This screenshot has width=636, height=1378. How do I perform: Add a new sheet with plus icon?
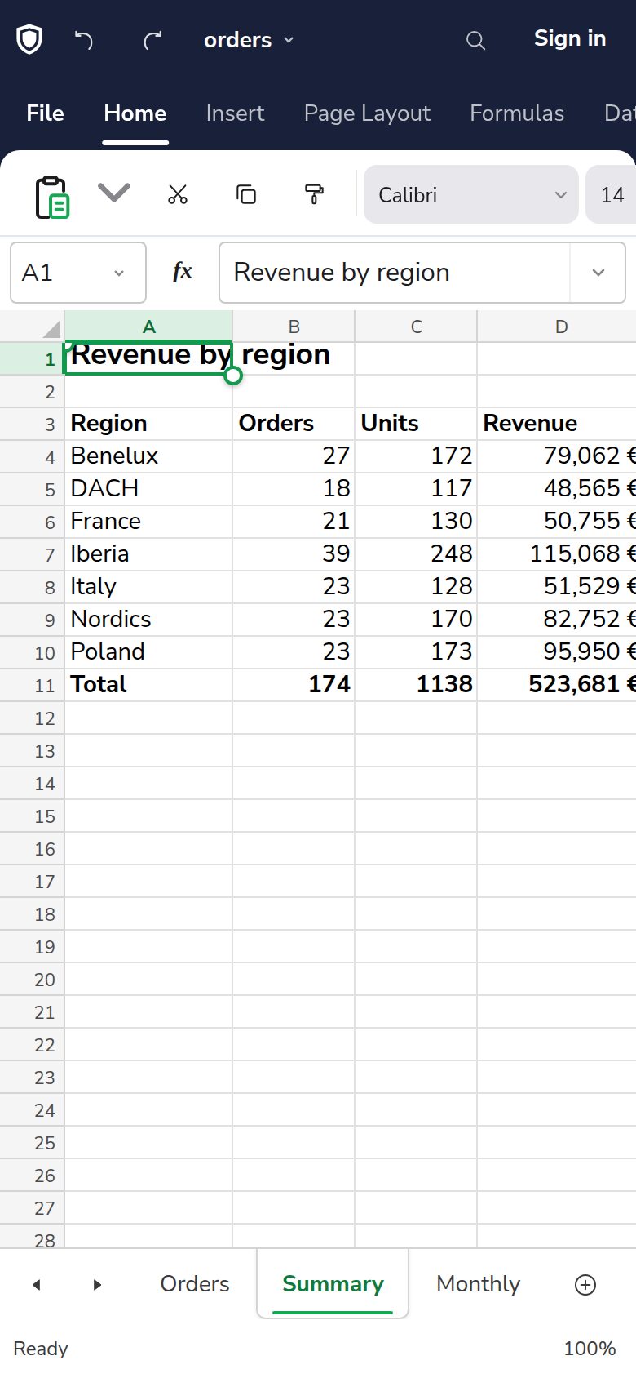click(585, 1284)
